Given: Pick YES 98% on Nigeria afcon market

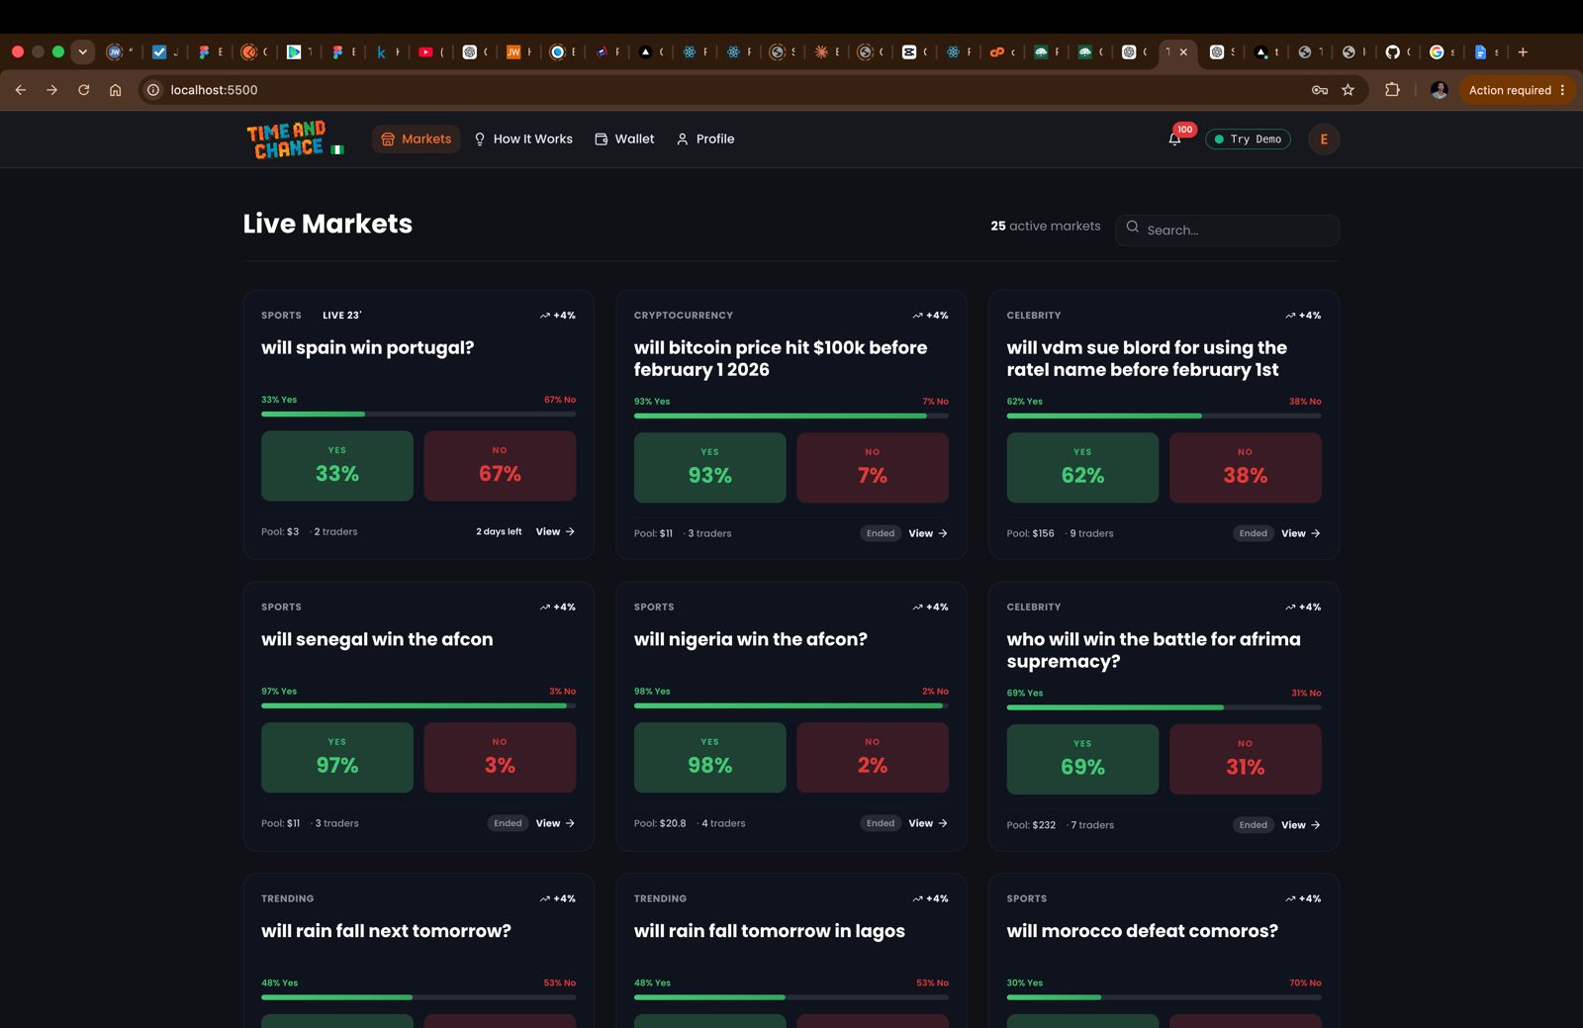Looking at the screenshot, I should (x=710, y=758).
